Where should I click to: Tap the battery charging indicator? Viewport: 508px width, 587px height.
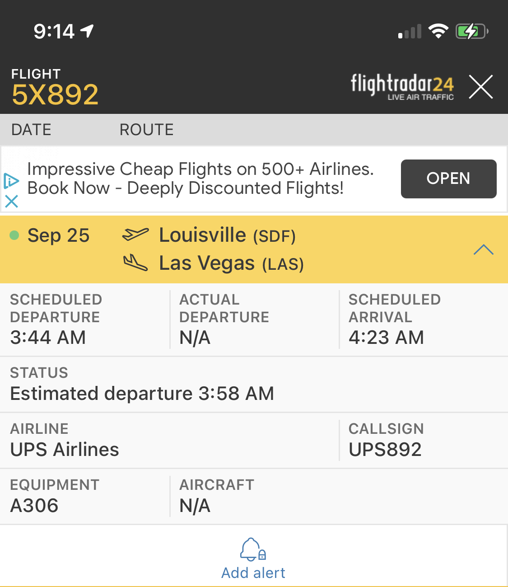point(471,32)
